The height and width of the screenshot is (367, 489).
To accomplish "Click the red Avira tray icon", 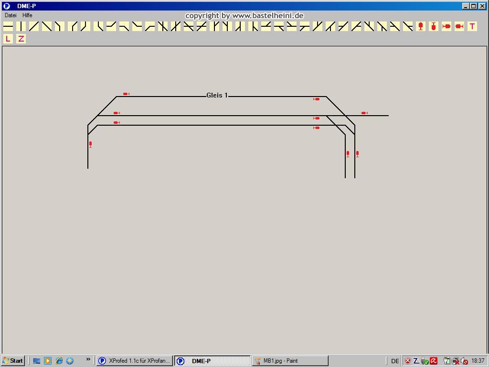I will tap(434, 361).
